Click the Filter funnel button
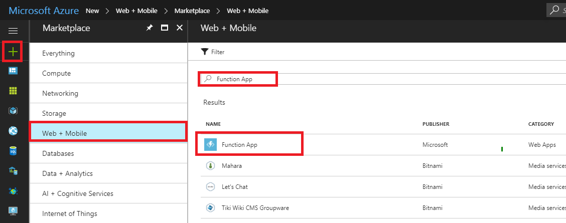The height and width of the screenshot is (223, 566). point(213,52)
